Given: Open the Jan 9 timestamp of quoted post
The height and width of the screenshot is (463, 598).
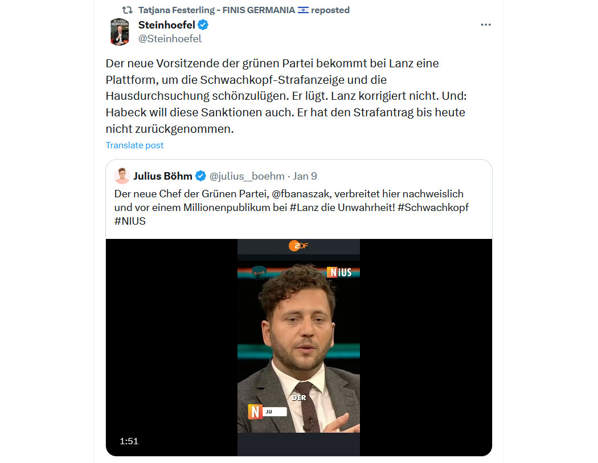Looking at the screenshot, I should pos(305,176).
